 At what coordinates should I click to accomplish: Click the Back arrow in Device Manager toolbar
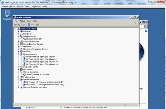coord(15,25)
